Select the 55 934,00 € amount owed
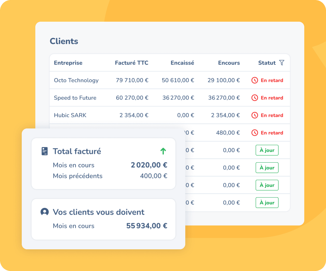This screenshot has height=271, width=326. click(147, 226)
